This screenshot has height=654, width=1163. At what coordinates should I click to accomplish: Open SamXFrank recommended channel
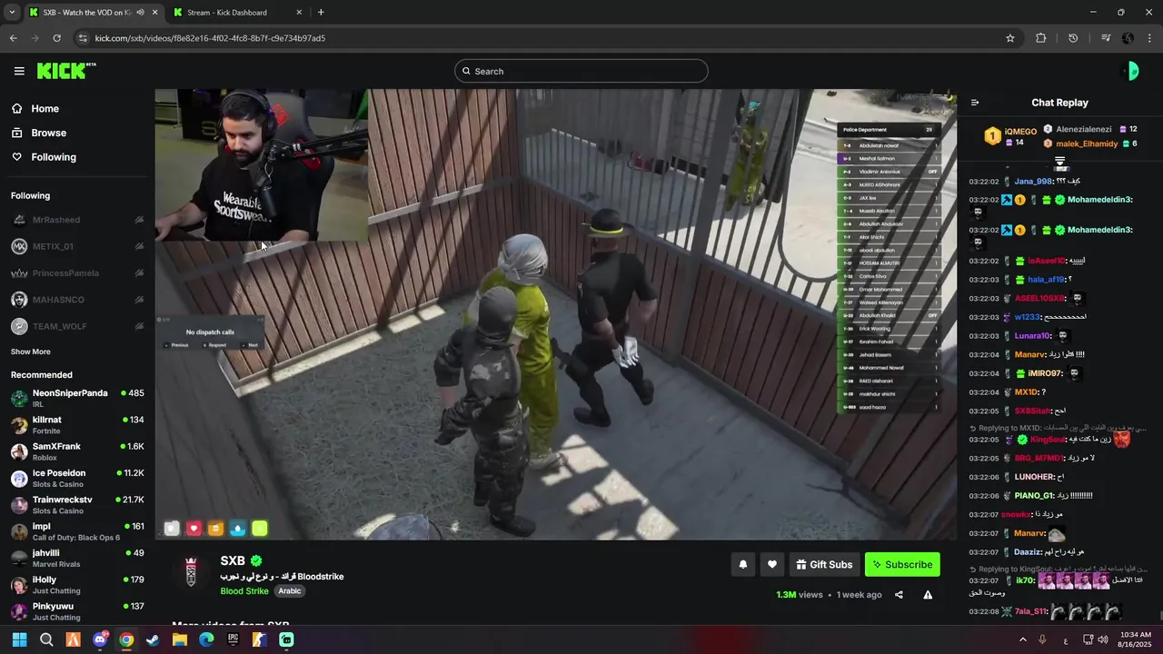coord(77,451)
